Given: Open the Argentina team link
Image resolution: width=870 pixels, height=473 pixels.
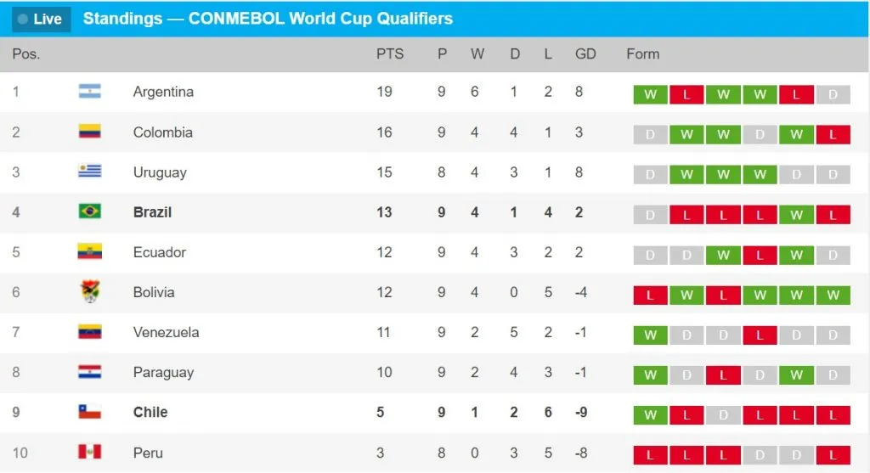Looking at the screenshot, I should [x=163, y=92].
